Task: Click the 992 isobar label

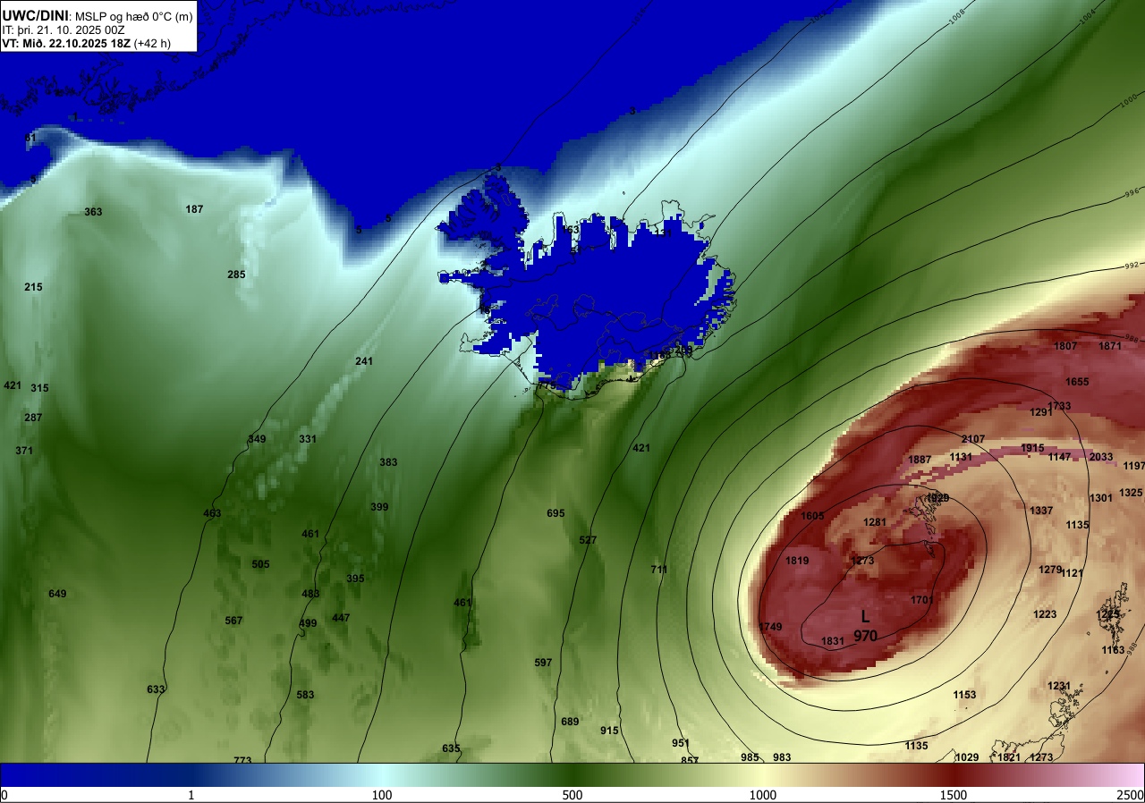Action: tap(1132, 266)
